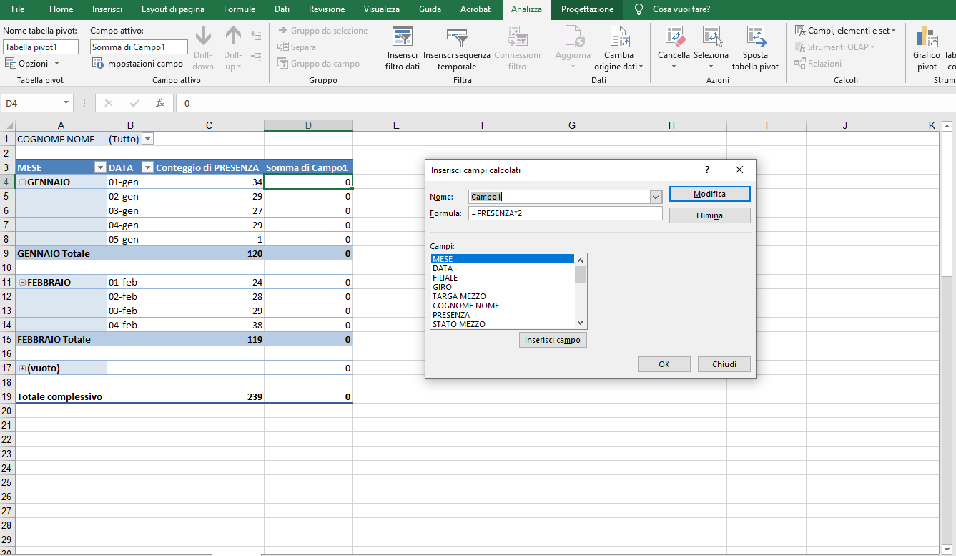Select DATA in the Campi list
The width and height of the screenshot is (956, 556).
click(503, 268)
